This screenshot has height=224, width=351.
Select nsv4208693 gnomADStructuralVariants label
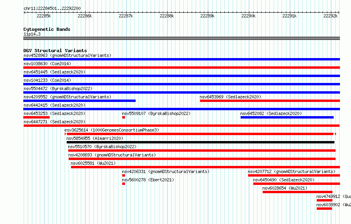112,155
